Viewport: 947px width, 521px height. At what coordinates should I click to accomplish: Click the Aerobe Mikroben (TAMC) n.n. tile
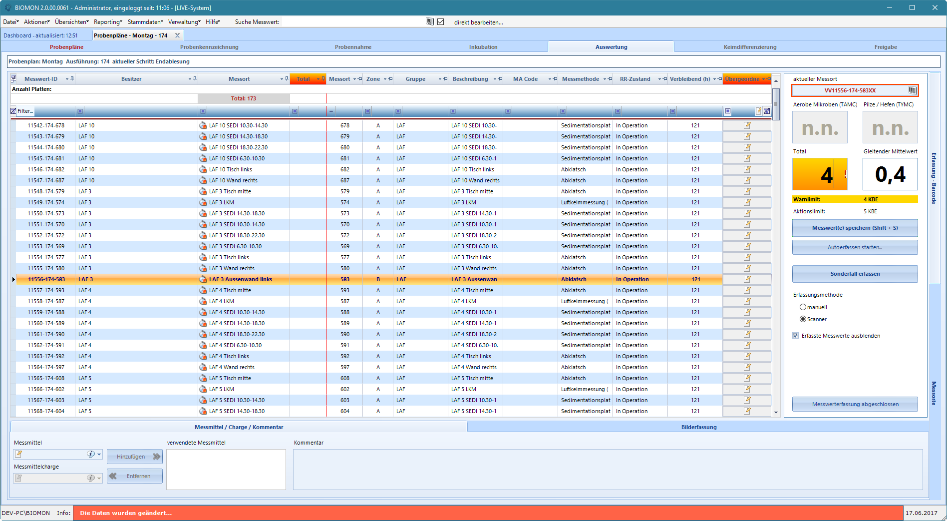coord(820,127)
